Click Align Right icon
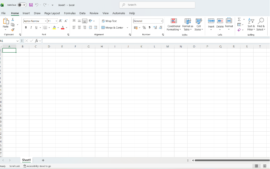The width and height of the screenshot is (270, 169). click(x=85, y=27)
